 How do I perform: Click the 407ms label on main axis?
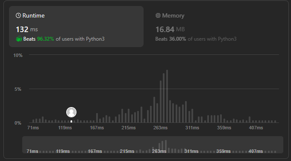(256, 128)
